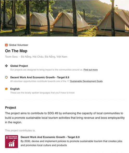
Task: Click the By 2030 target description text
Action: (x=71, y=143)
